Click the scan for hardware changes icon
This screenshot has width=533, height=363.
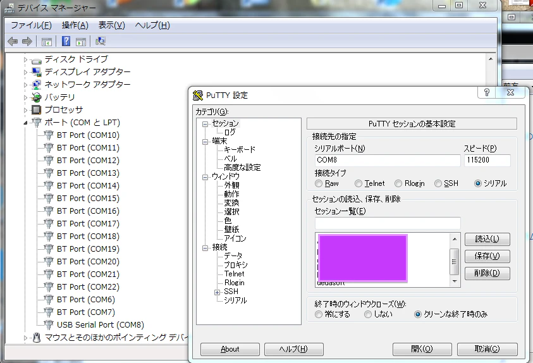click(101, 42)
